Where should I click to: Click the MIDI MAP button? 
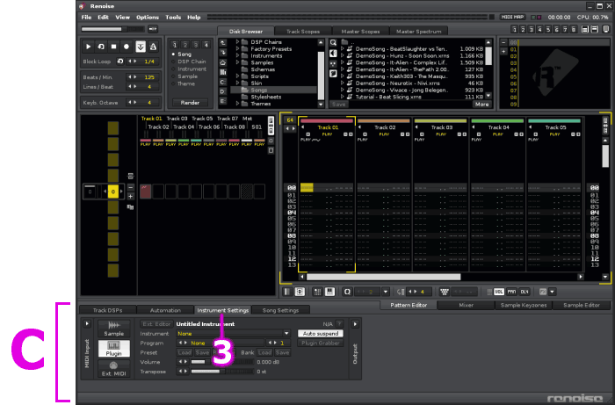[x=512, y=18]
